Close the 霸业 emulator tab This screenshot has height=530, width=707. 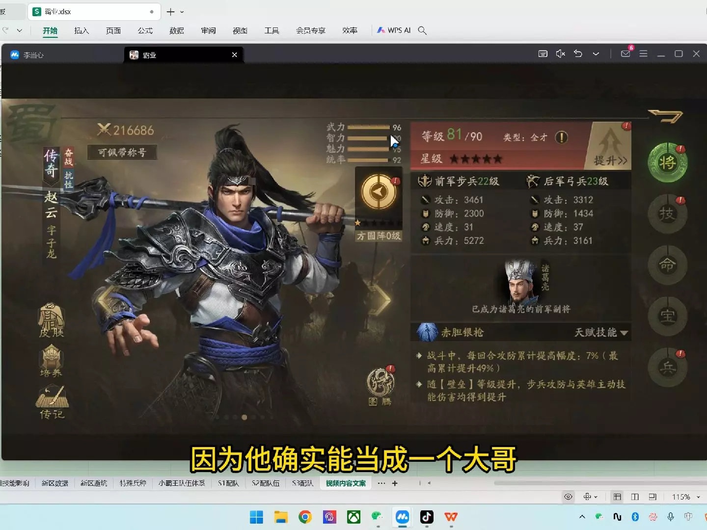click(x=235, y=55)
